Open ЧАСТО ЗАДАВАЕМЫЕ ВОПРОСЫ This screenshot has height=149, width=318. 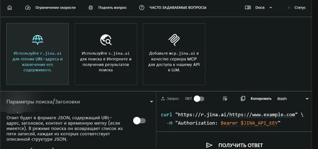[x=178, y=8]
